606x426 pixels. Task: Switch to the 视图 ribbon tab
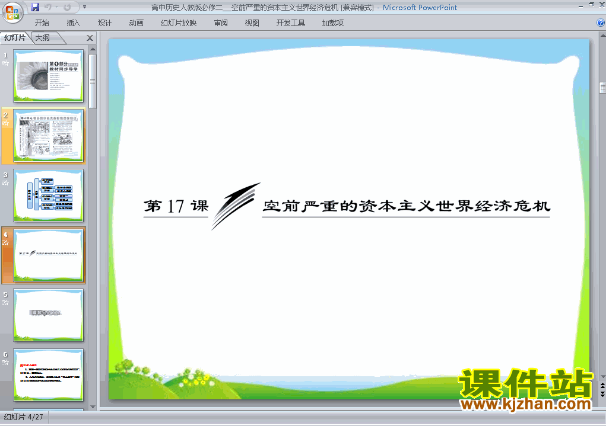click(252, 23)
